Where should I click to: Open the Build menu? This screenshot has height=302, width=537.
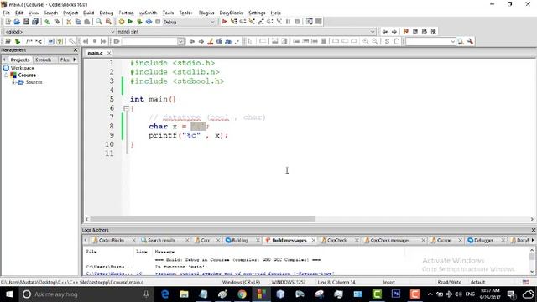[x=88, y=13]
